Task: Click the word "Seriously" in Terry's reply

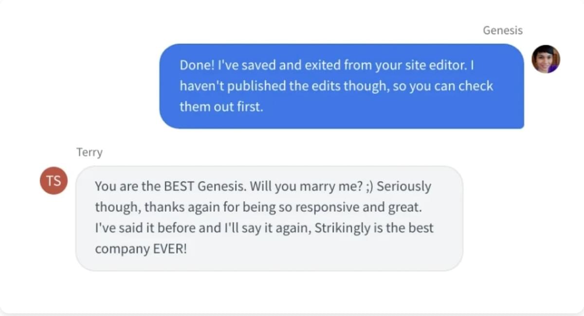Action: [404, 186]
